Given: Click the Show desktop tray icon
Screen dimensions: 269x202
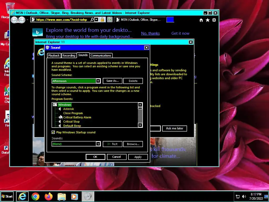Looking at the screenshot, I should (x=266, y=196).
